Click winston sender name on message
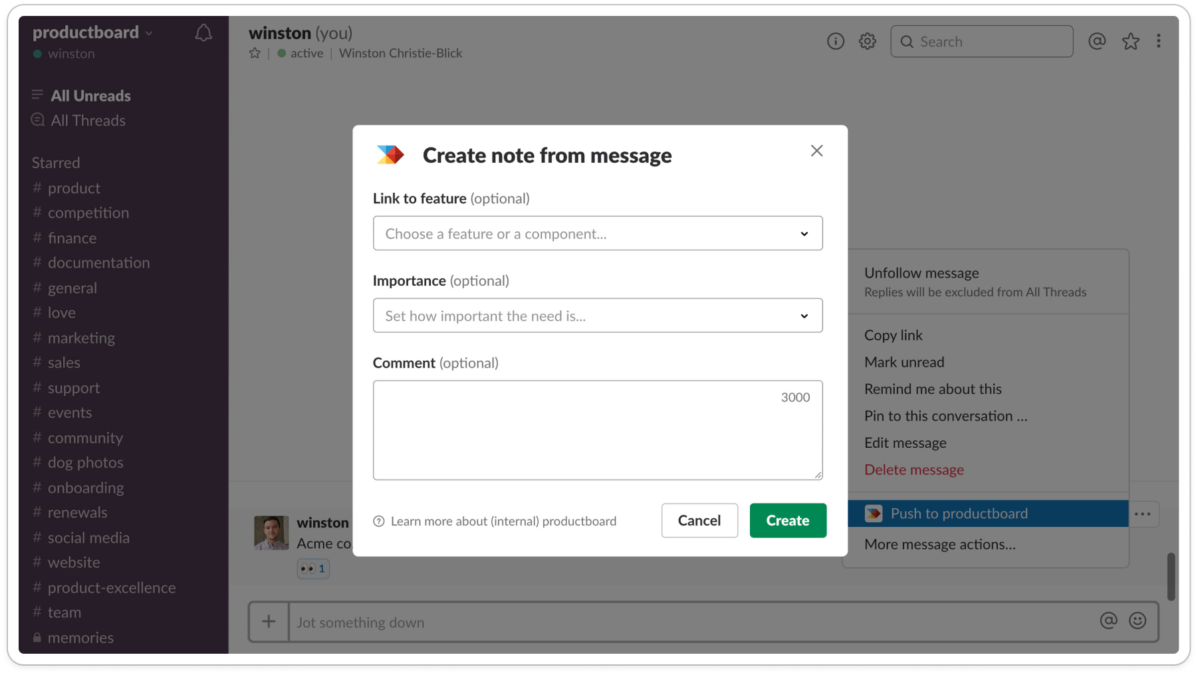 [x=322, y=522]
